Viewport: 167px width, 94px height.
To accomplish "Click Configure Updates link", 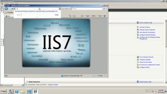I will [x=145, y=60].
